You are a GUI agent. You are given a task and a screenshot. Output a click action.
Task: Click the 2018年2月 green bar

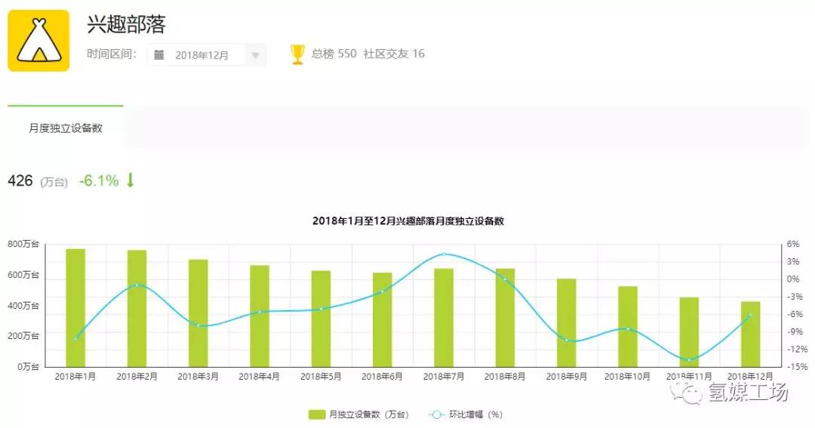coord(137,309)
